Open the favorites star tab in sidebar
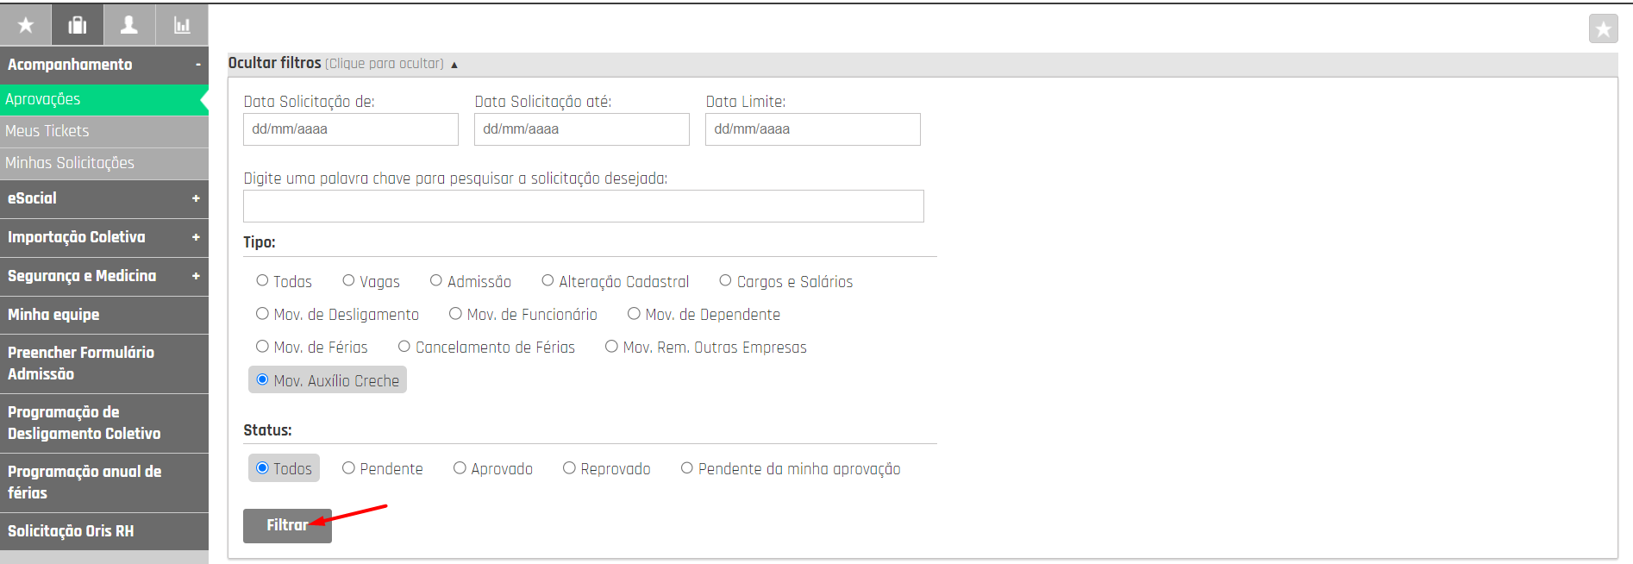Image resolution: width=1633 pixels, height=564 pixels. 26,25
